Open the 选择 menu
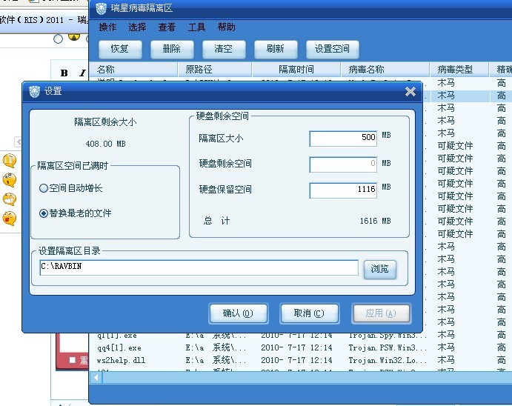The height and width of the screenshot is (406, 512). pyautogui.click(x=137, y=27)
